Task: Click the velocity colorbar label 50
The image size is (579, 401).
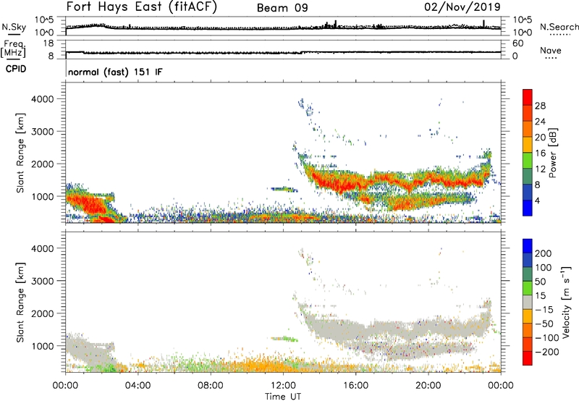Action: tap(540, 282)
